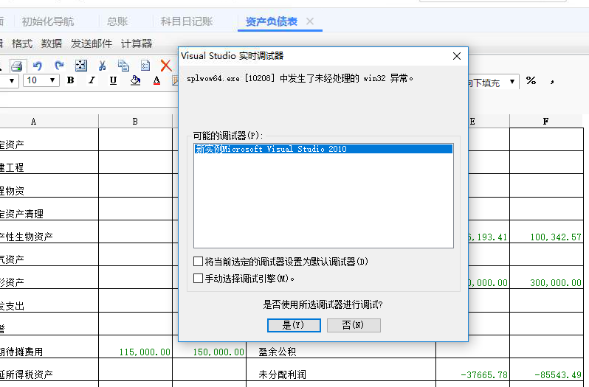The image size is (589, 387).
Task: Select column A header
Action: pyautogui.click(x=33, y=122)
